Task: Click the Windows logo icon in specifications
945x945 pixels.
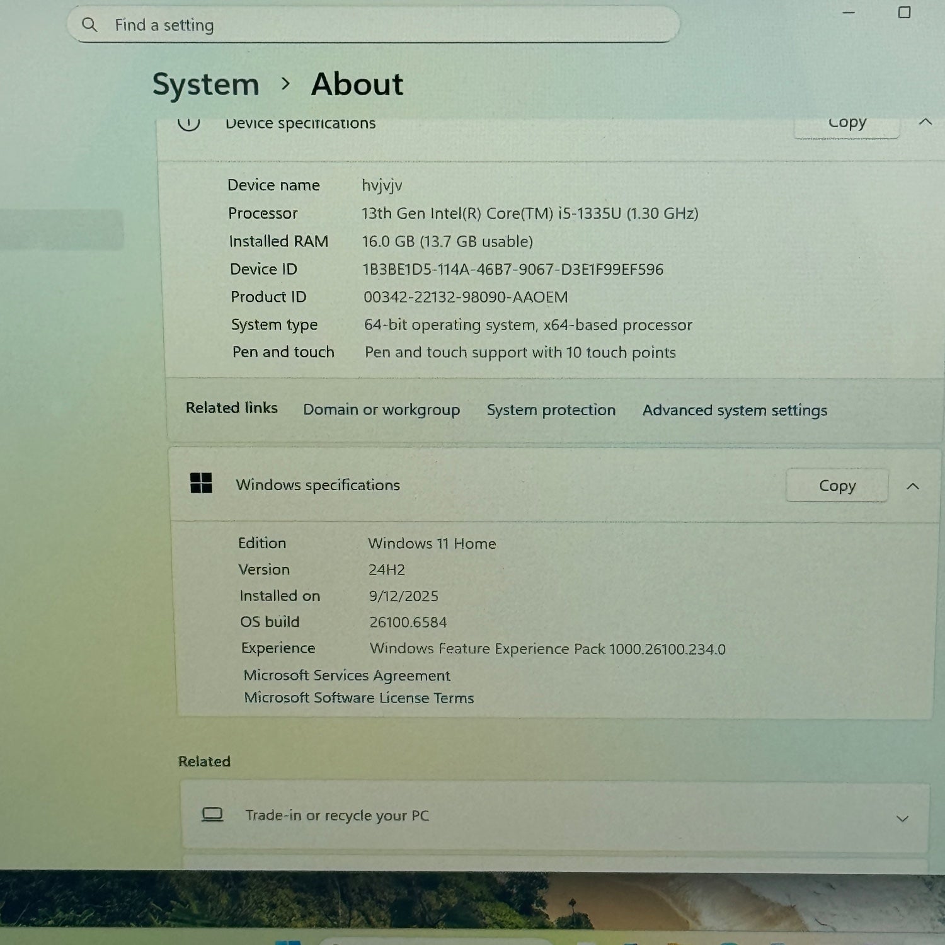Action: [x=201, y=483]
